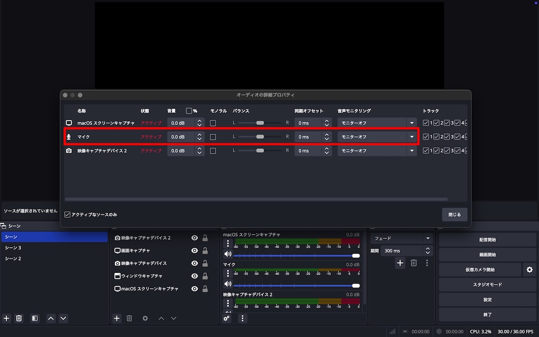Toggle visibility of 映像キャプチャデバイス 2 source
This screenshot has height=337, width=539.
(195, 238)
